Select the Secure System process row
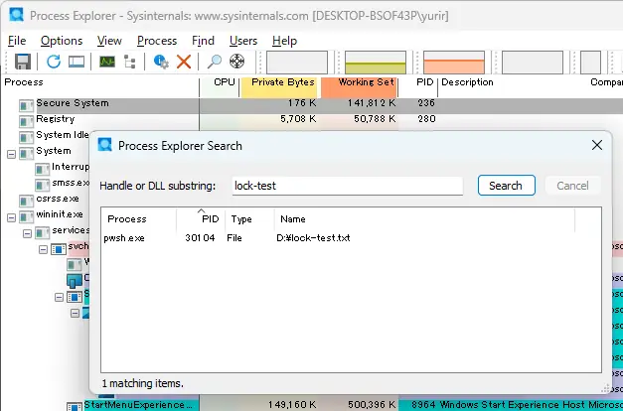 pos(312,105)
